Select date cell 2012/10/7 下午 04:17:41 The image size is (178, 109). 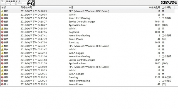(x=34, y=36)
